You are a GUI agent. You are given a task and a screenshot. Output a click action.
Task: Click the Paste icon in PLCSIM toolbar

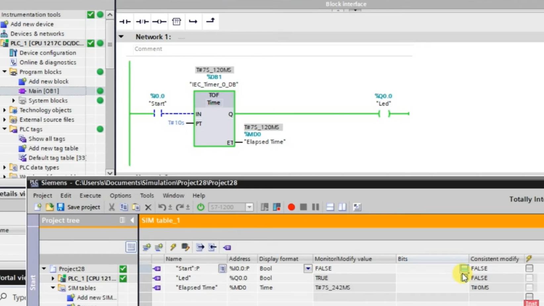tap(136, 207)
